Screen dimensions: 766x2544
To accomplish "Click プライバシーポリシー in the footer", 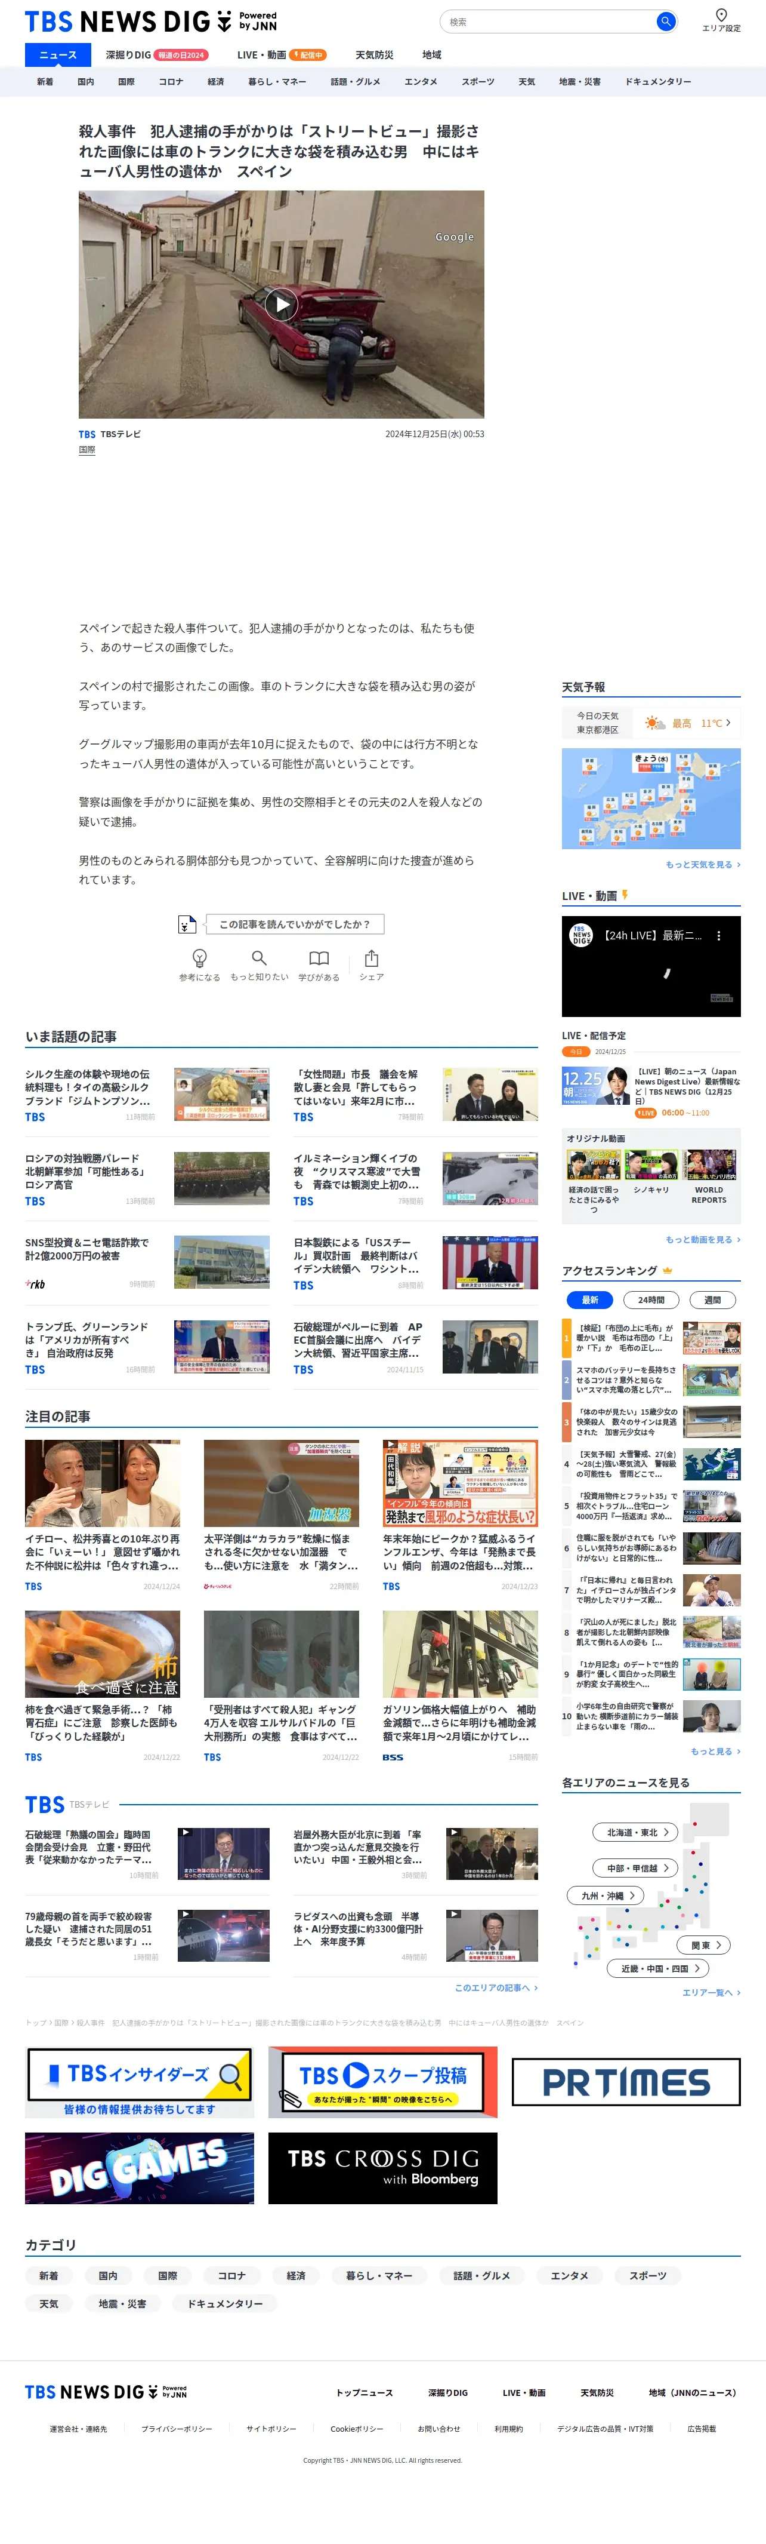I will 177,2429.
